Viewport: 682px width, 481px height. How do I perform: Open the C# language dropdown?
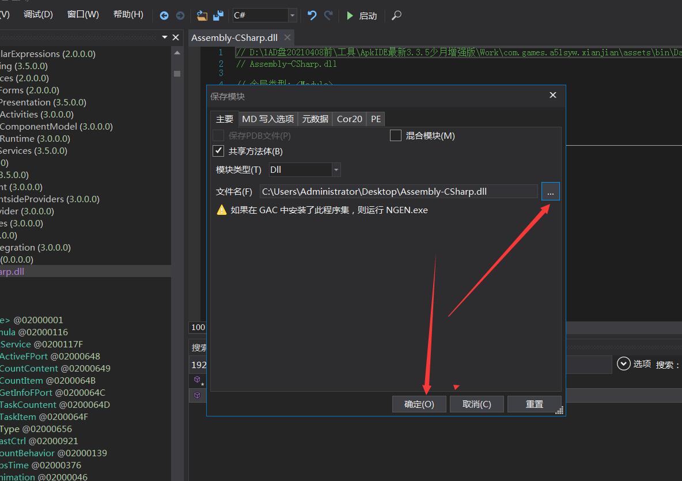point(292,16)
